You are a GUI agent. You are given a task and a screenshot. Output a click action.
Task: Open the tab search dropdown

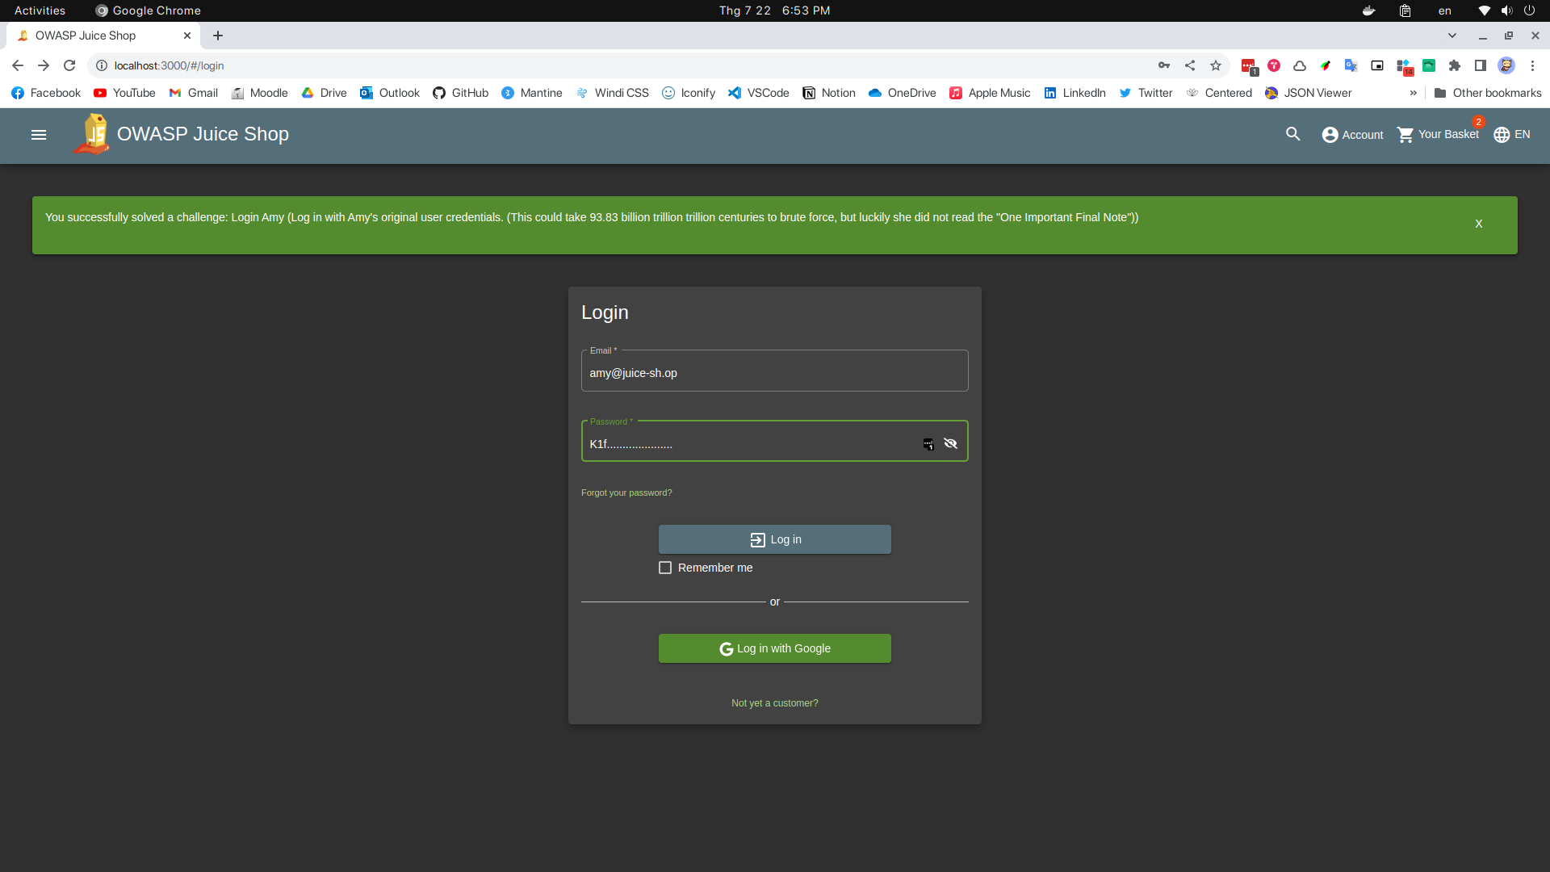[x=1452, y=36]
